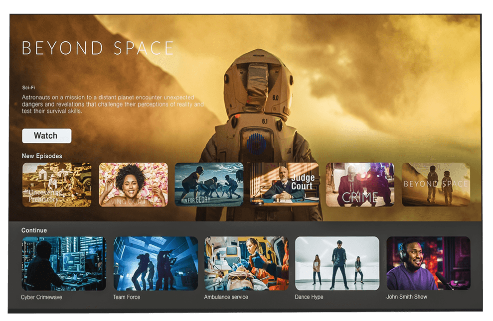The image size is (493, 321).
Task: Click the Ambulance service title label
Action: pyautogui.click(x=226, y=297)
